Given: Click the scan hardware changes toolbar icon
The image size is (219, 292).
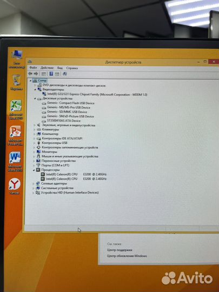Looking at the screenshot, I should tap(65, 74).
